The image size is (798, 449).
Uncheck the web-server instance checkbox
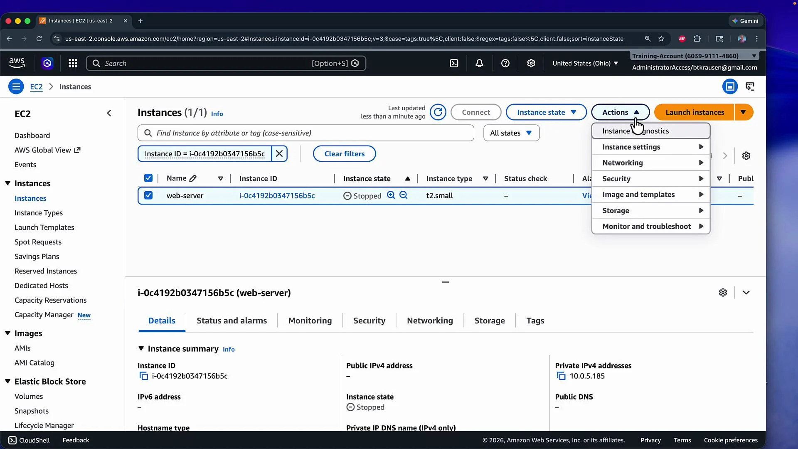(148, 195)
